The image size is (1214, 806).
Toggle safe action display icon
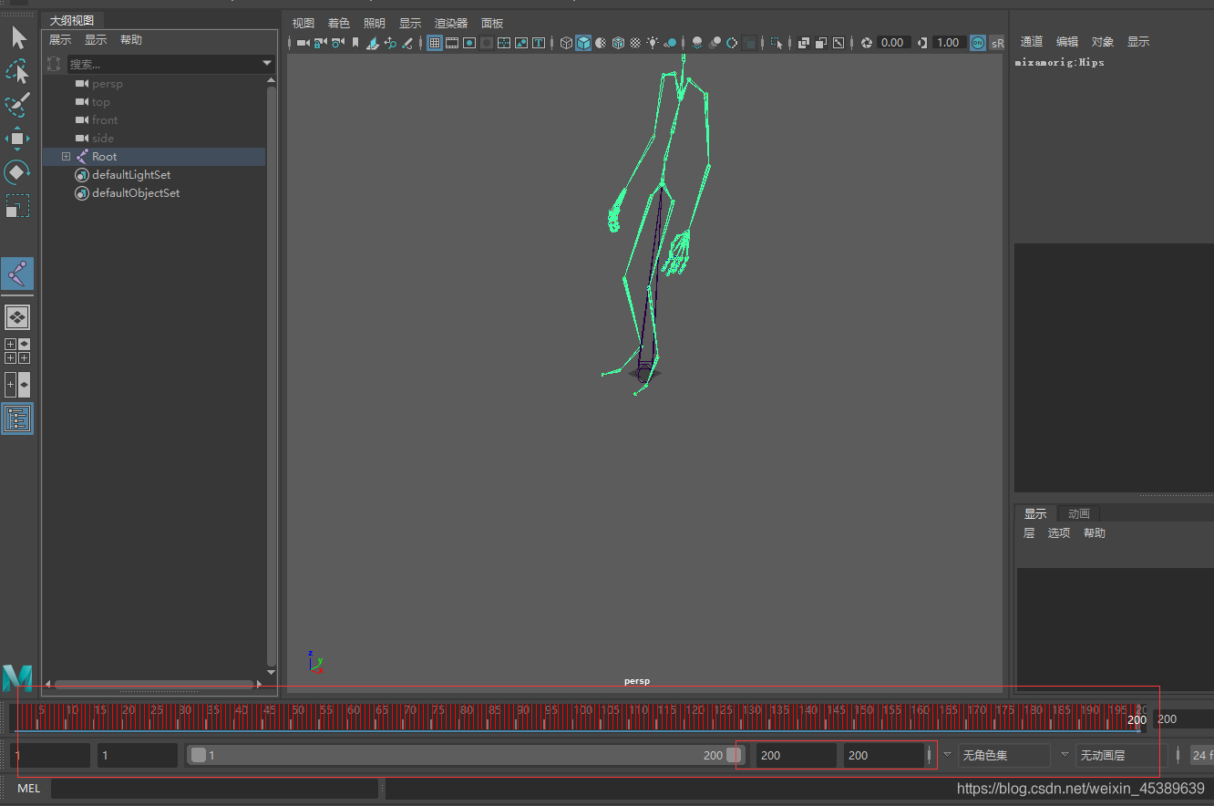pyautogui.click(x=521, y=43)
